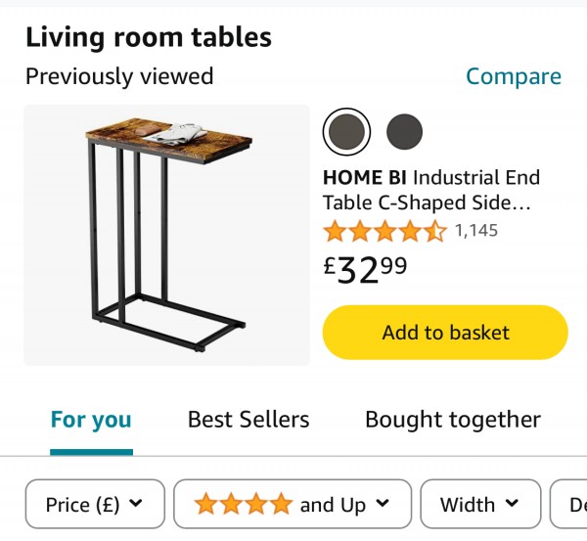Open the Price (£) filter dropdown
The image size is (587, 541).
95,505
